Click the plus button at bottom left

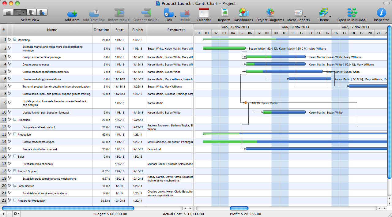click(3, 214)
